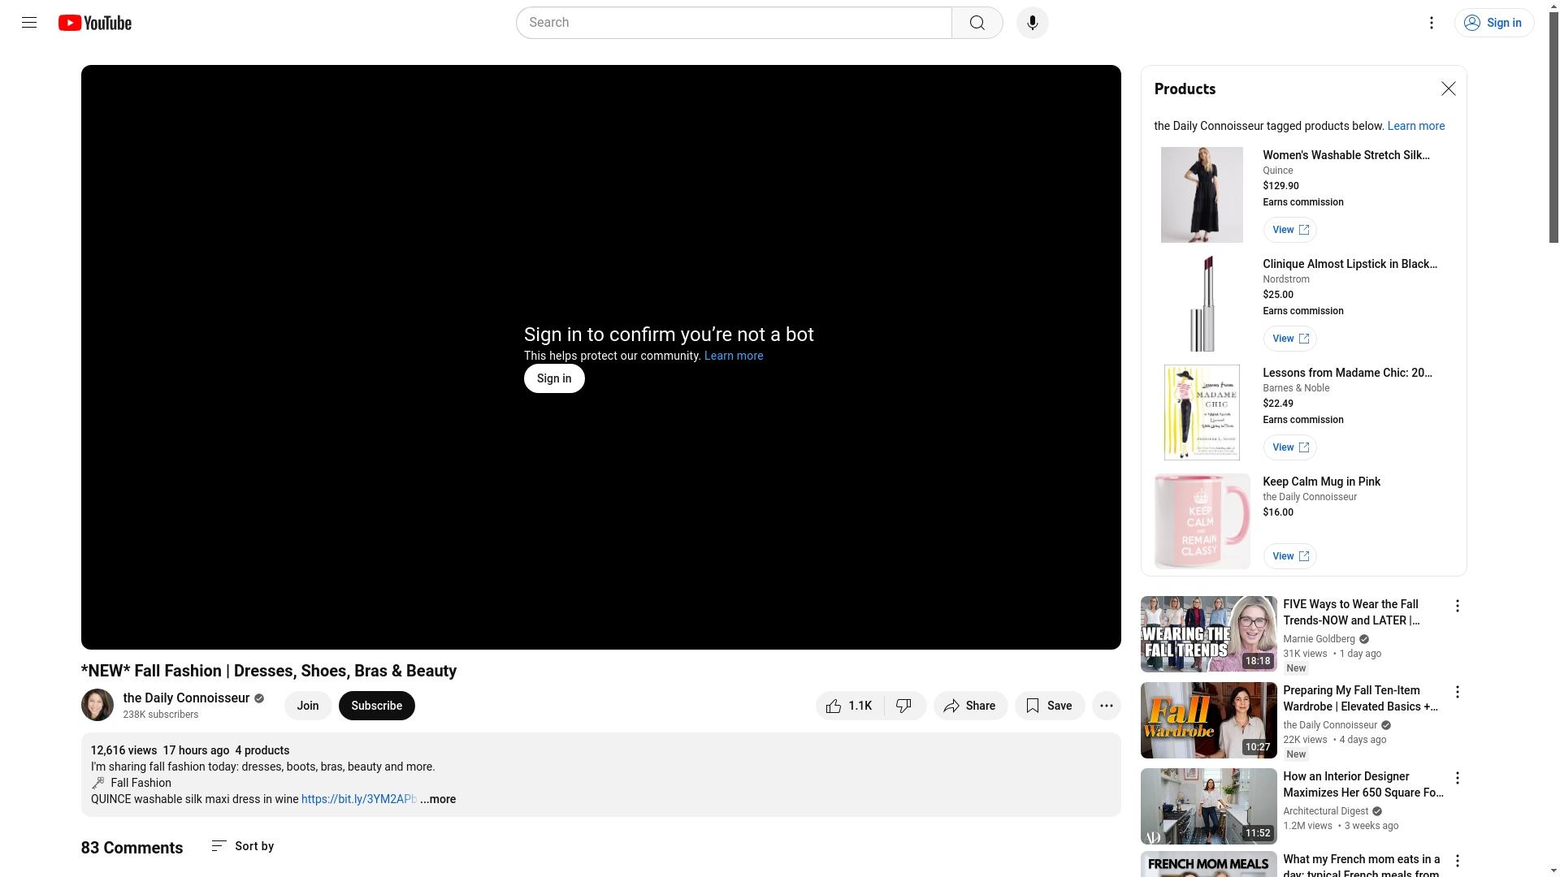
Task: Open title 'Keep Calm Mug in Pink'
Action: tap(1322, 482)
